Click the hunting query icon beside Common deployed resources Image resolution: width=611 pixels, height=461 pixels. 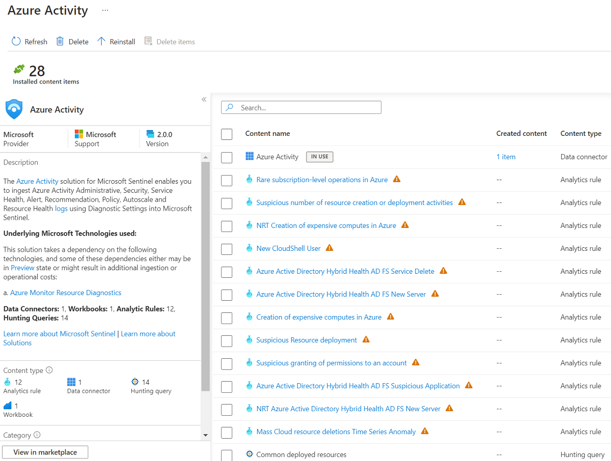click(249, 454)
